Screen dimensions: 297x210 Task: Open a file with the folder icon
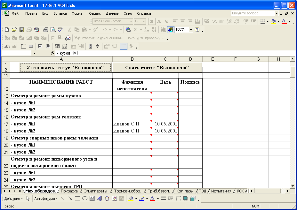point(14,30)
